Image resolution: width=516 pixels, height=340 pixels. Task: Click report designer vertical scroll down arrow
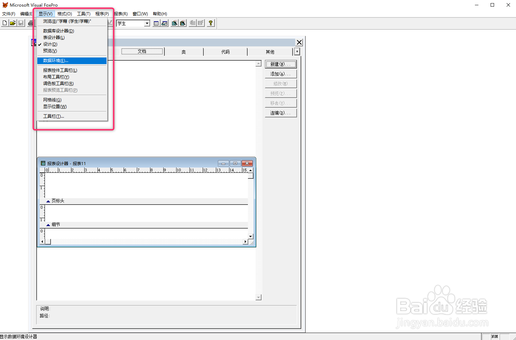click(251, 237)
